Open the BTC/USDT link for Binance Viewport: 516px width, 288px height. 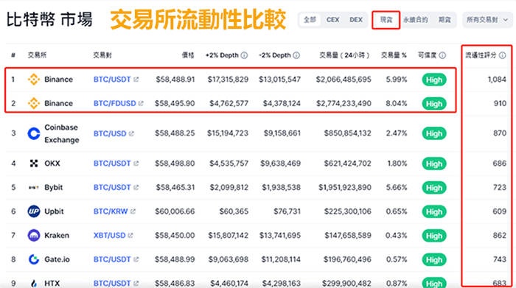tap(112, 80)
